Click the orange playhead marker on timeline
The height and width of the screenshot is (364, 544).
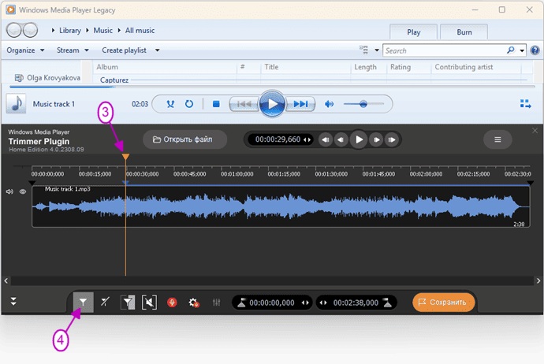coord(125,157)
